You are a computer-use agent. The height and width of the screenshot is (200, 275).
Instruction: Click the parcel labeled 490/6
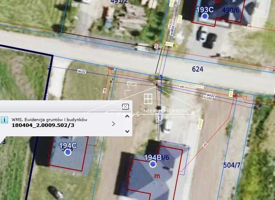(231, 9)
